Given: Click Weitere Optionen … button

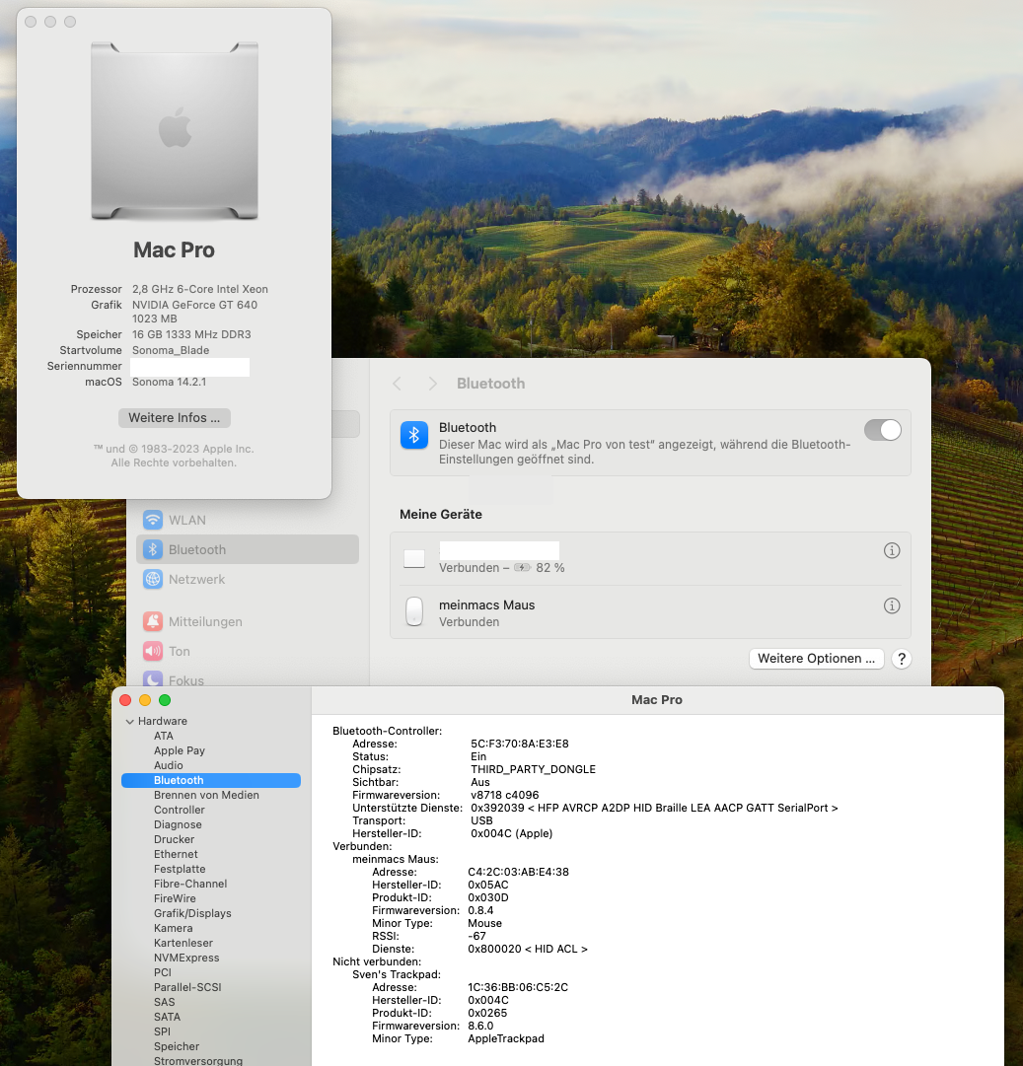Looking at the screenshot, I should (816, 659).
